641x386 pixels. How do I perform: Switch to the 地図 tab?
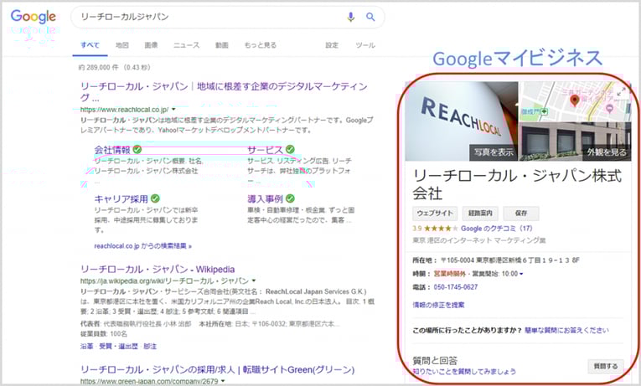point(121,45)
